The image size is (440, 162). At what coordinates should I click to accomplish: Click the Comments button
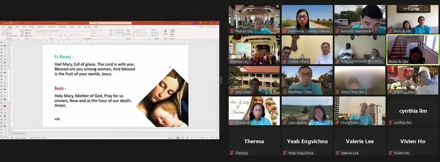point(212,27)
